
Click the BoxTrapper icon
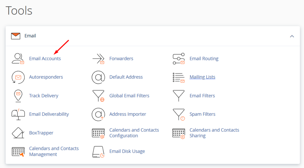point(18,133)
